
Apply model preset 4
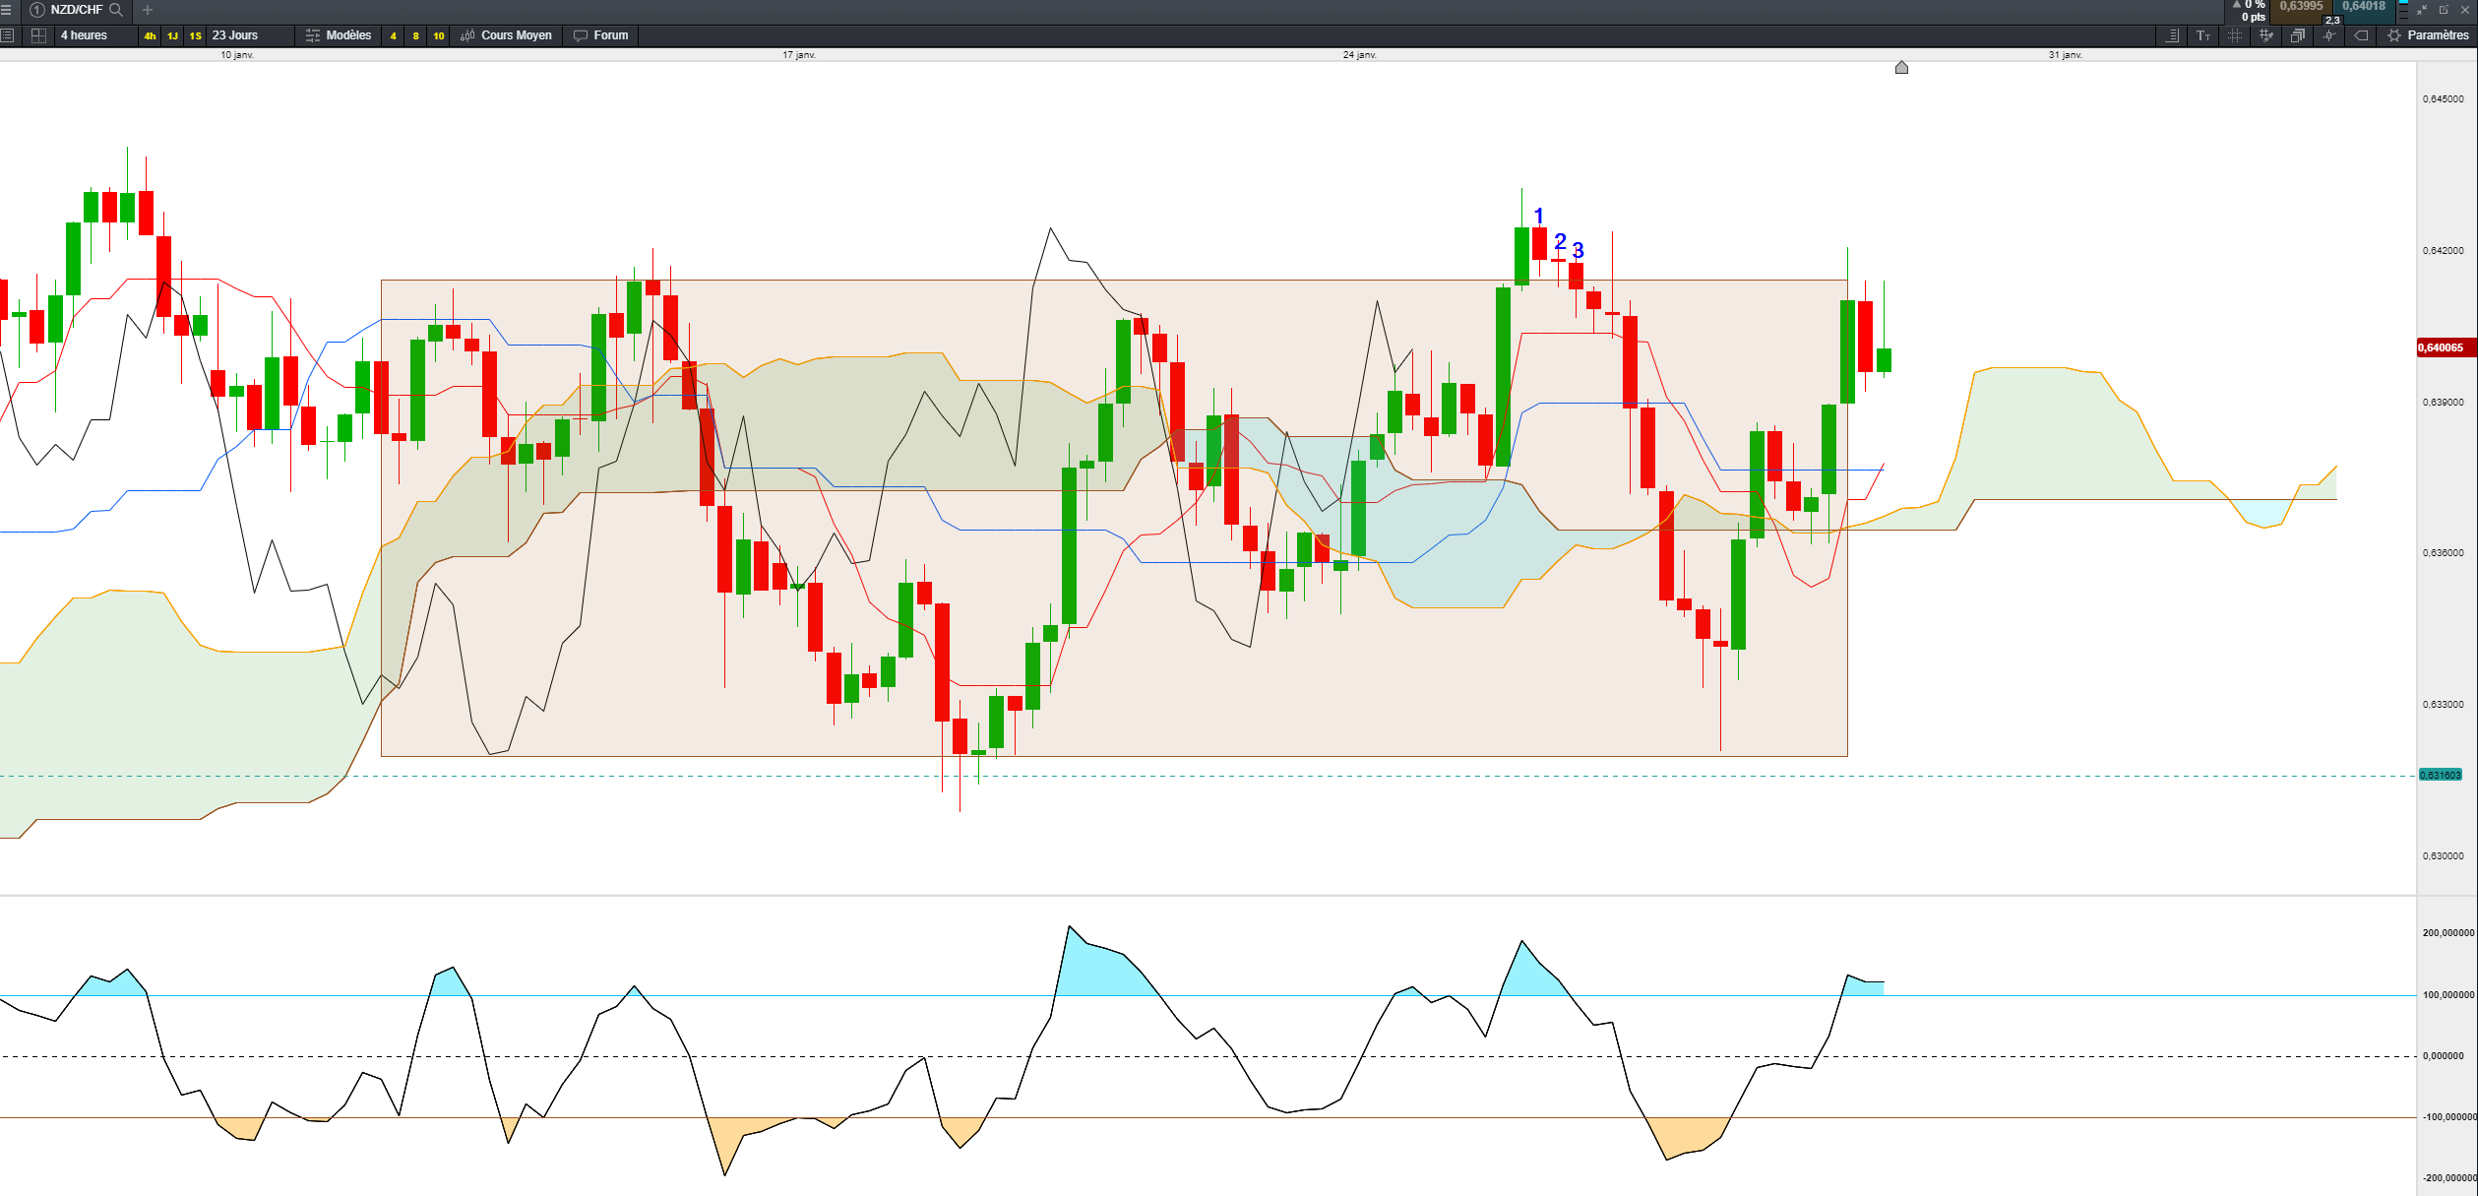click(x=393, y=35)
